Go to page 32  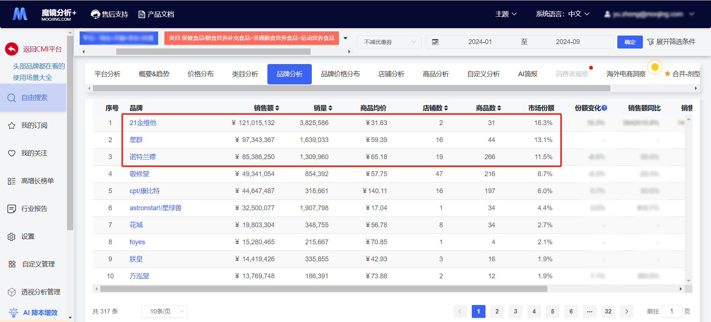click(608, 311)
